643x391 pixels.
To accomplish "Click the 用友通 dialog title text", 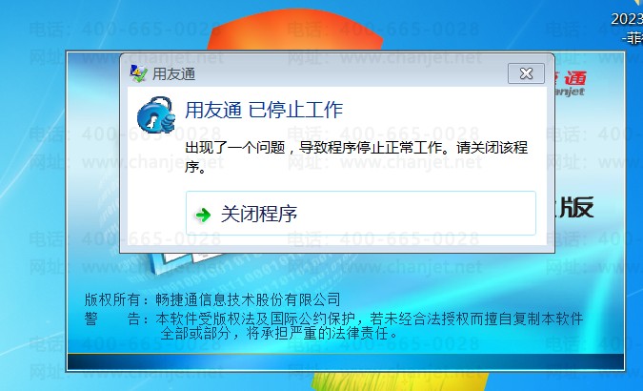I will pyautogui.click(x=174, y=74).
